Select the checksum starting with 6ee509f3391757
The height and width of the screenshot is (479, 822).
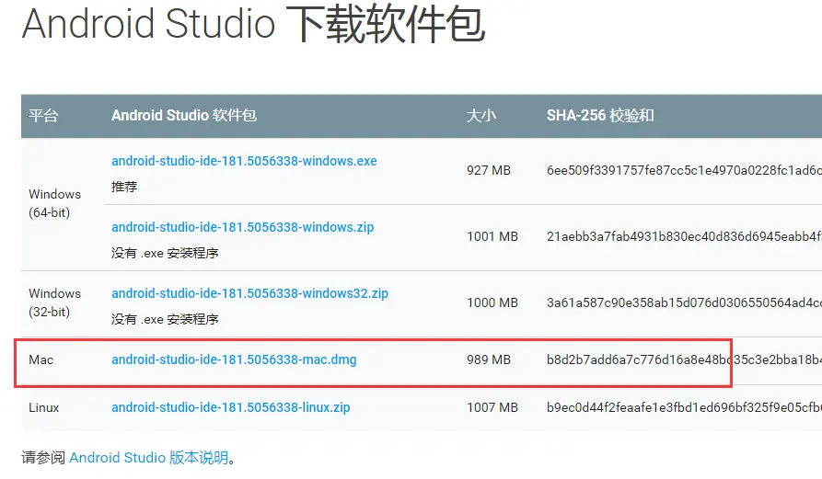click(684, 170)
